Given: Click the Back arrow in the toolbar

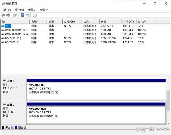Looking at the screenshot, I should (3, 15).
